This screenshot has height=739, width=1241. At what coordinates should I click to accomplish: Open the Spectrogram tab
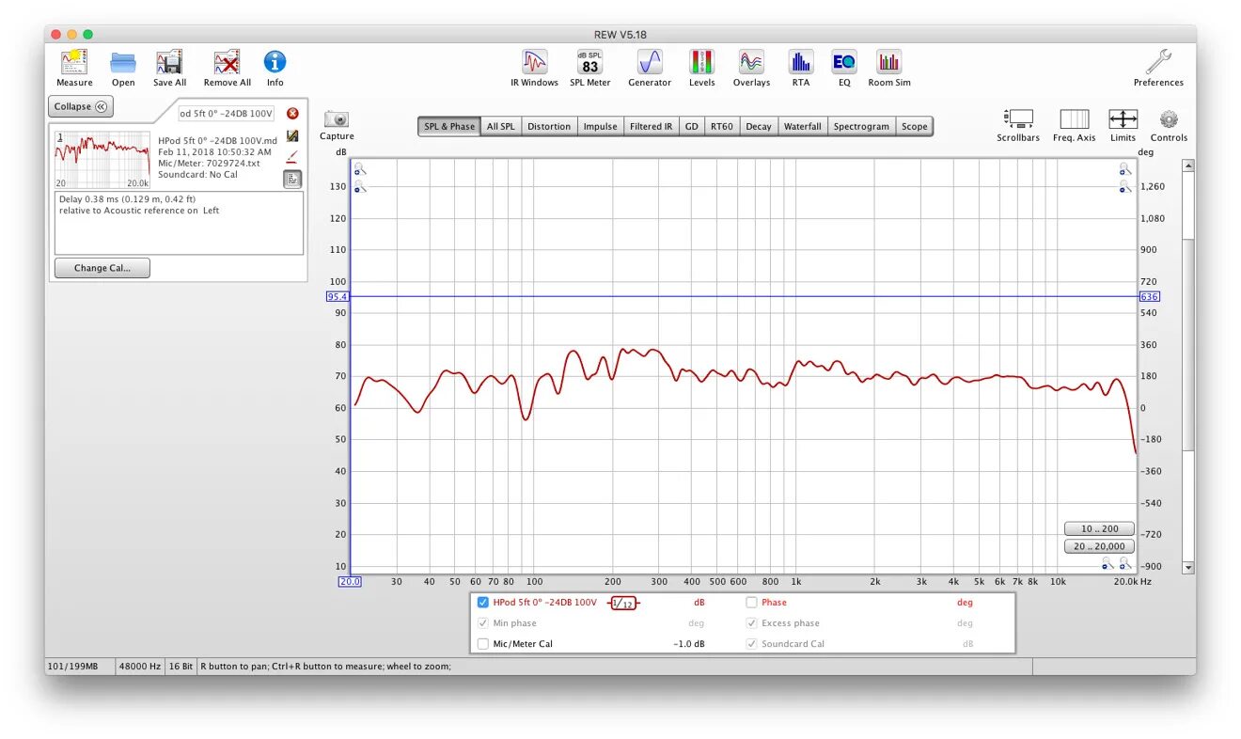861,126
